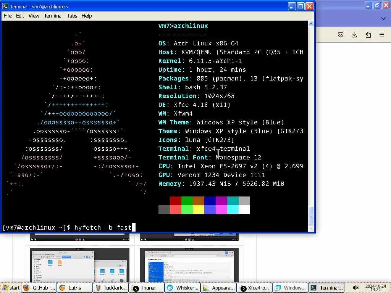Switch to the Xfce4-p... taskbar item
Image resolution: width=391 pixels, height=293 pixels.
click(254, 288)
